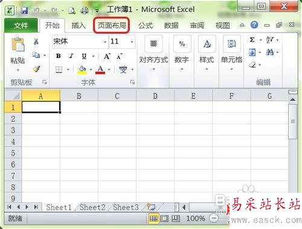Click the Find & Select binoculars icon
This screenshot has width=302, height=229.
(270, 52)
